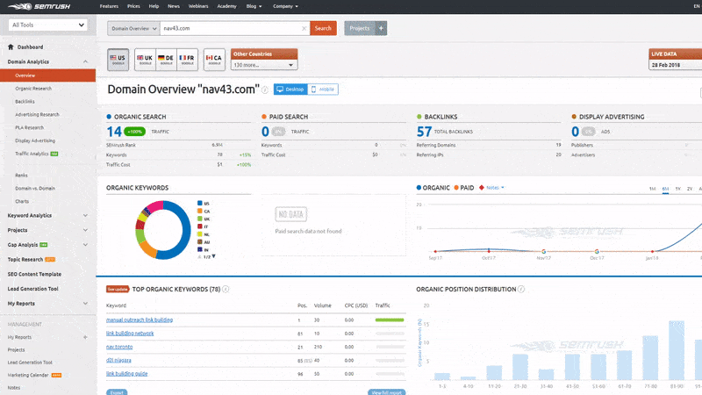702x395 pixels.
Task: Click the Live Data date 28 Feb 2018
Action: [x=675, y=65]
